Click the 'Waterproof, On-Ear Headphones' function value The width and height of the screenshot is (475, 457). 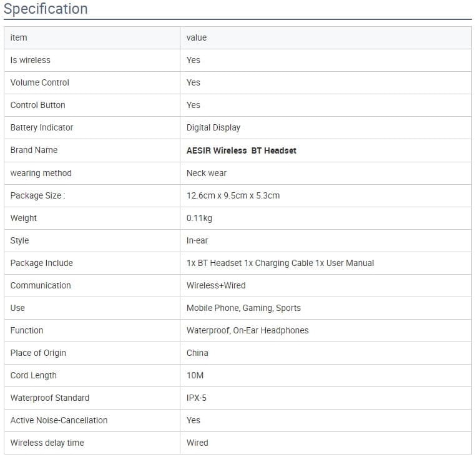pos(247,330)
